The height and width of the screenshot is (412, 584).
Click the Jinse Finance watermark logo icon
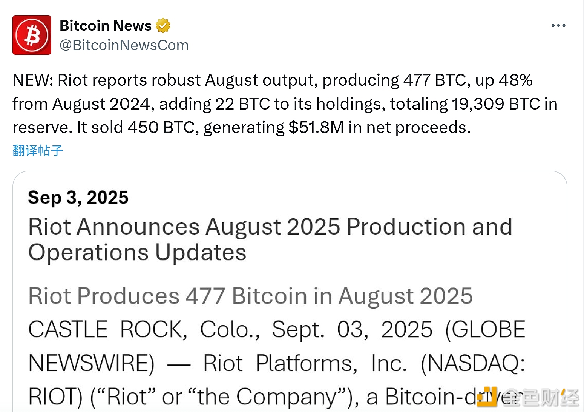pyautogui.click(x=487, y=397)
